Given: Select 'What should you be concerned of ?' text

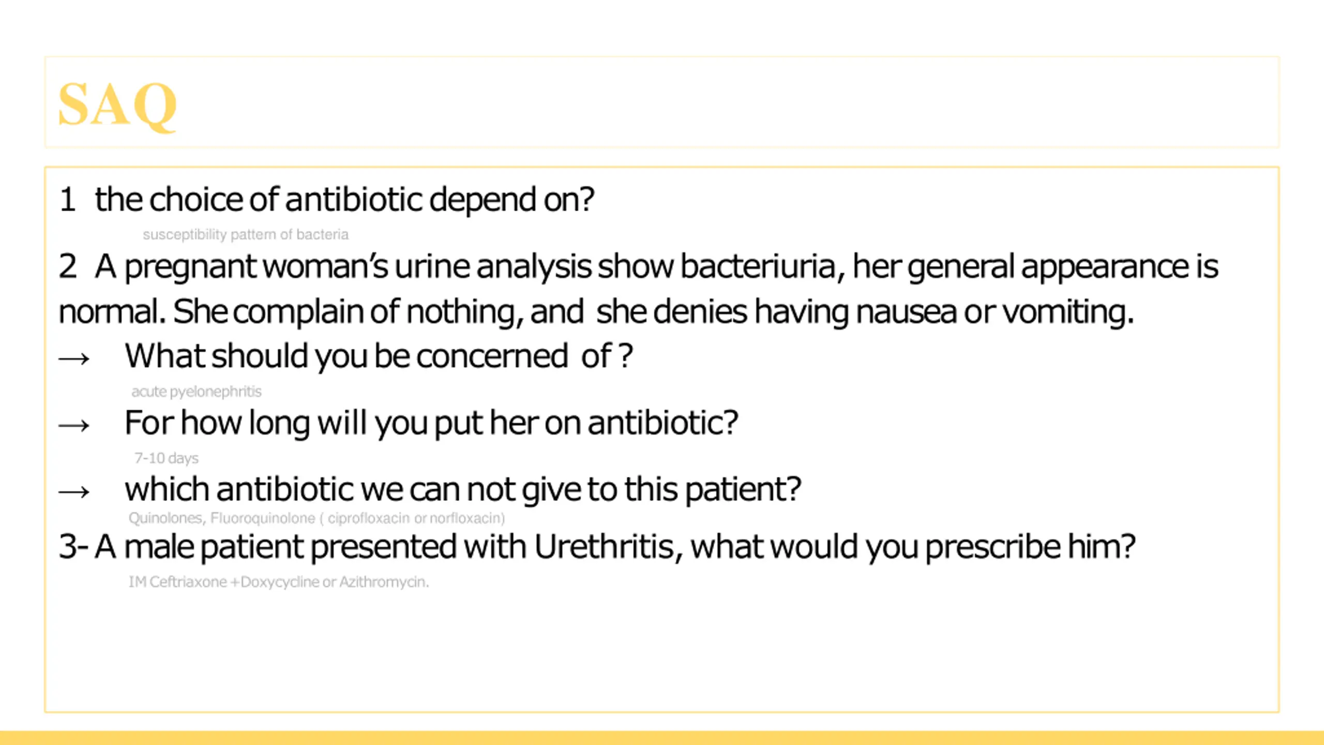Looking at the screenshot, I should pos(379,356).
